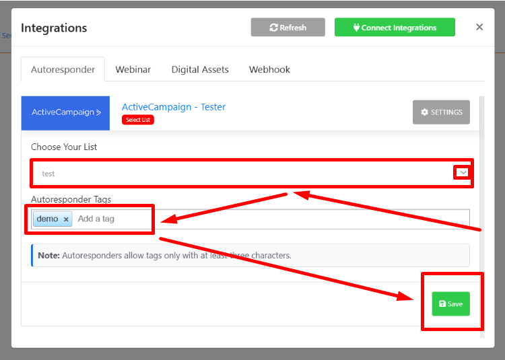Click the Autoresponder Tags label
The width and height of the screenshot is (505, 360).
tap(71, 199)
